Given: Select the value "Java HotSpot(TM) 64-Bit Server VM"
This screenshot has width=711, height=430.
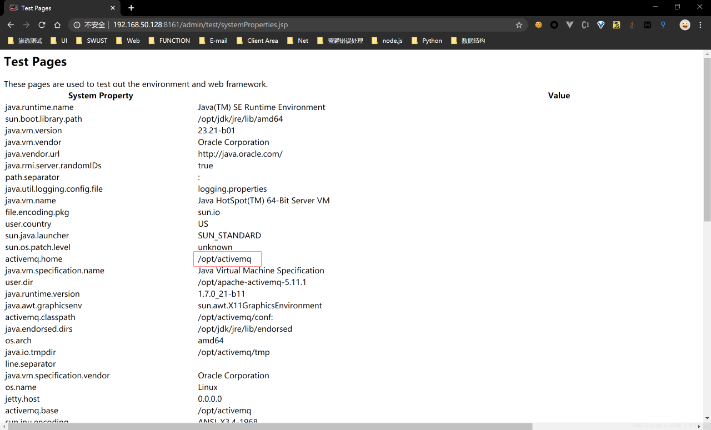Looking at the screenshot, I should (x=264, y=201).
